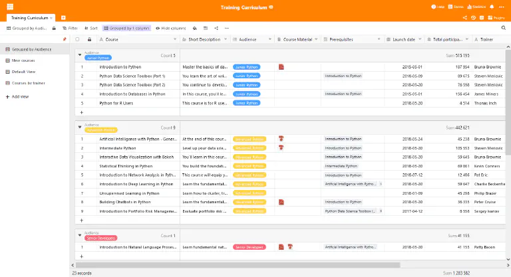
Task: Collapse the Junior Python group
Action: click(x=80, y=55)
